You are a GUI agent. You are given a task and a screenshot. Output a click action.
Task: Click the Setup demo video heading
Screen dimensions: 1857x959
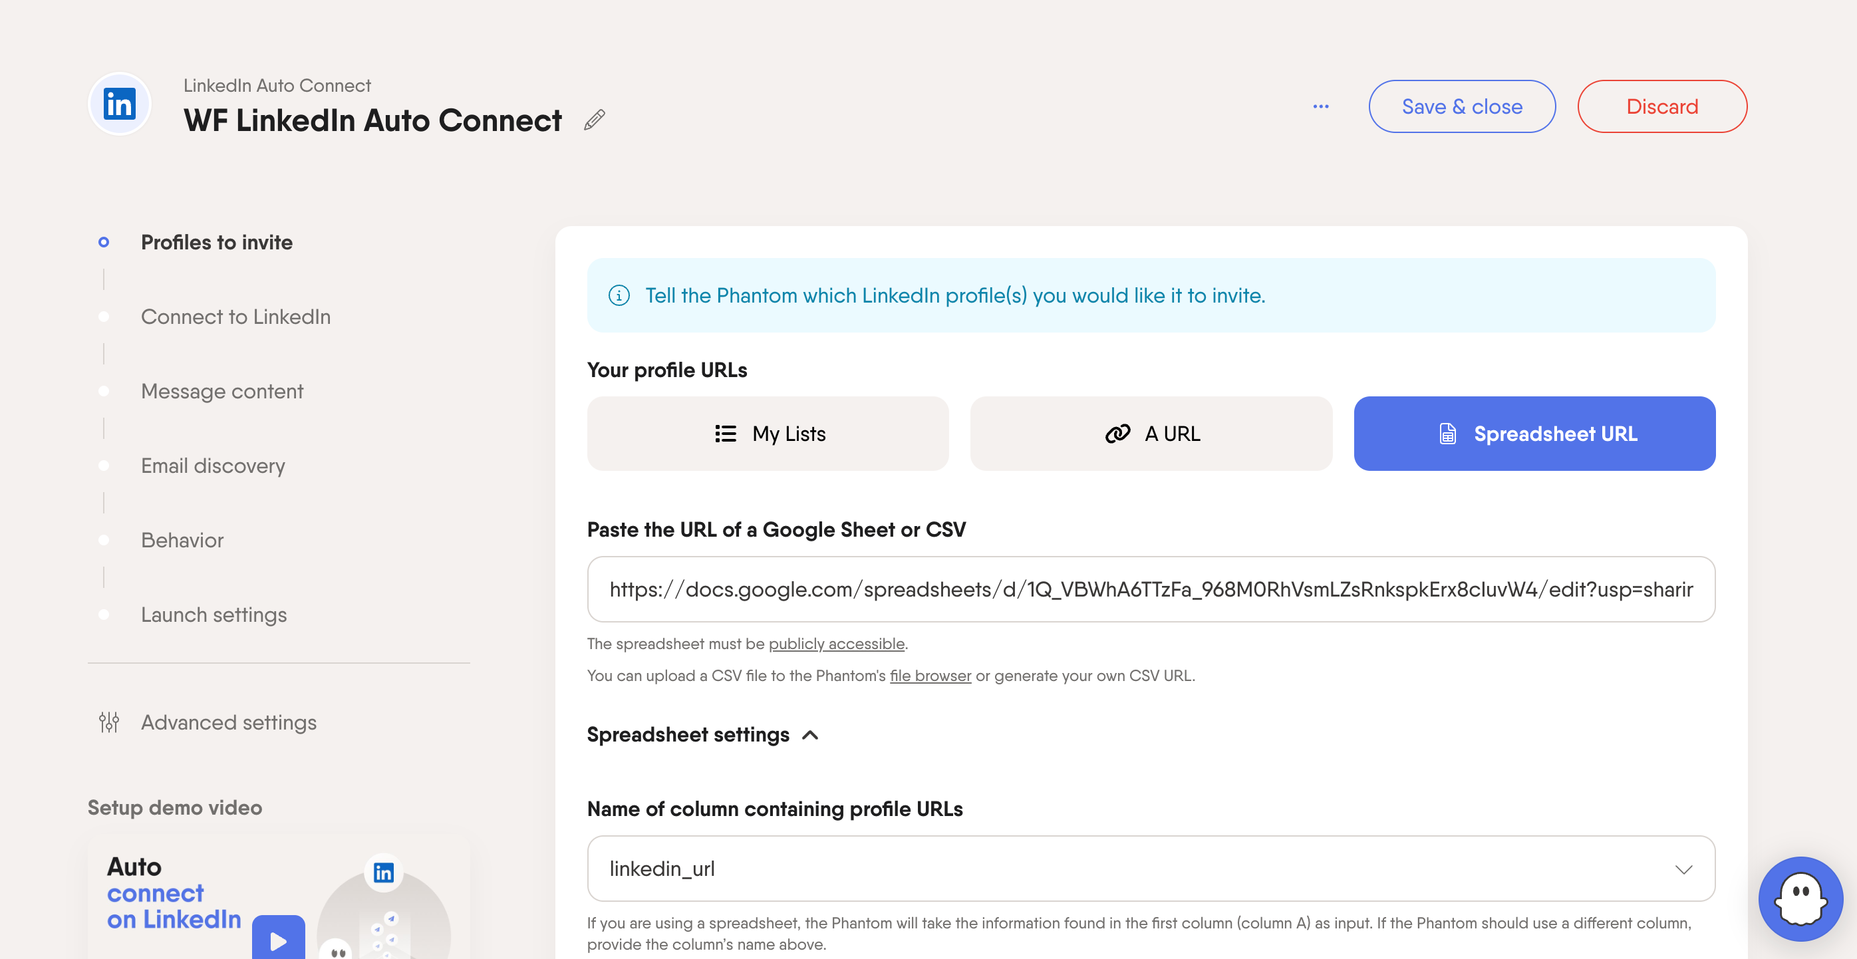pos(174,807)
